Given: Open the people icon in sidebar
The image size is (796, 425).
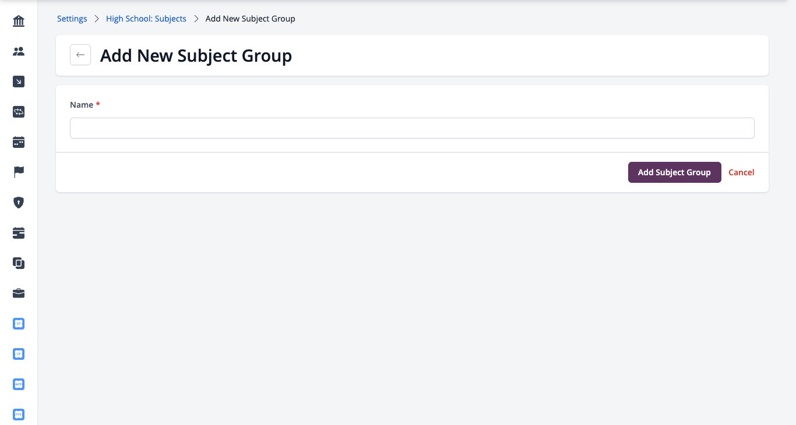Looking at the screenshot, I should point(19,51).
